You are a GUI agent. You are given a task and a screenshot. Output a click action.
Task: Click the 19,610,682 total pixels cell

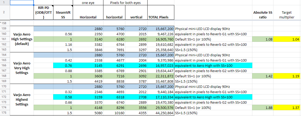pos(161,45)
